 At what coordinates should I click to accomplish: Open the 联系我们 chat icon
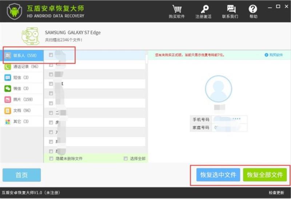tap(231, 9)
